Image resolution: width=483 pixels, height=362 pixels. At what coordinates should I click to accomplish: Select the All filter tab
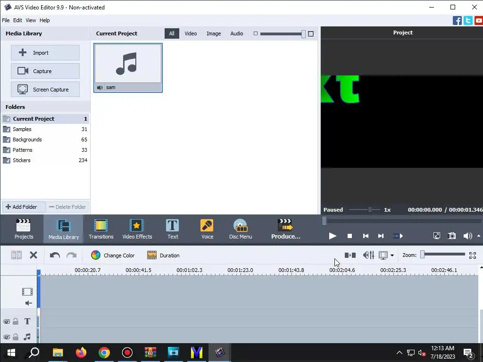(x=172, y=33)
